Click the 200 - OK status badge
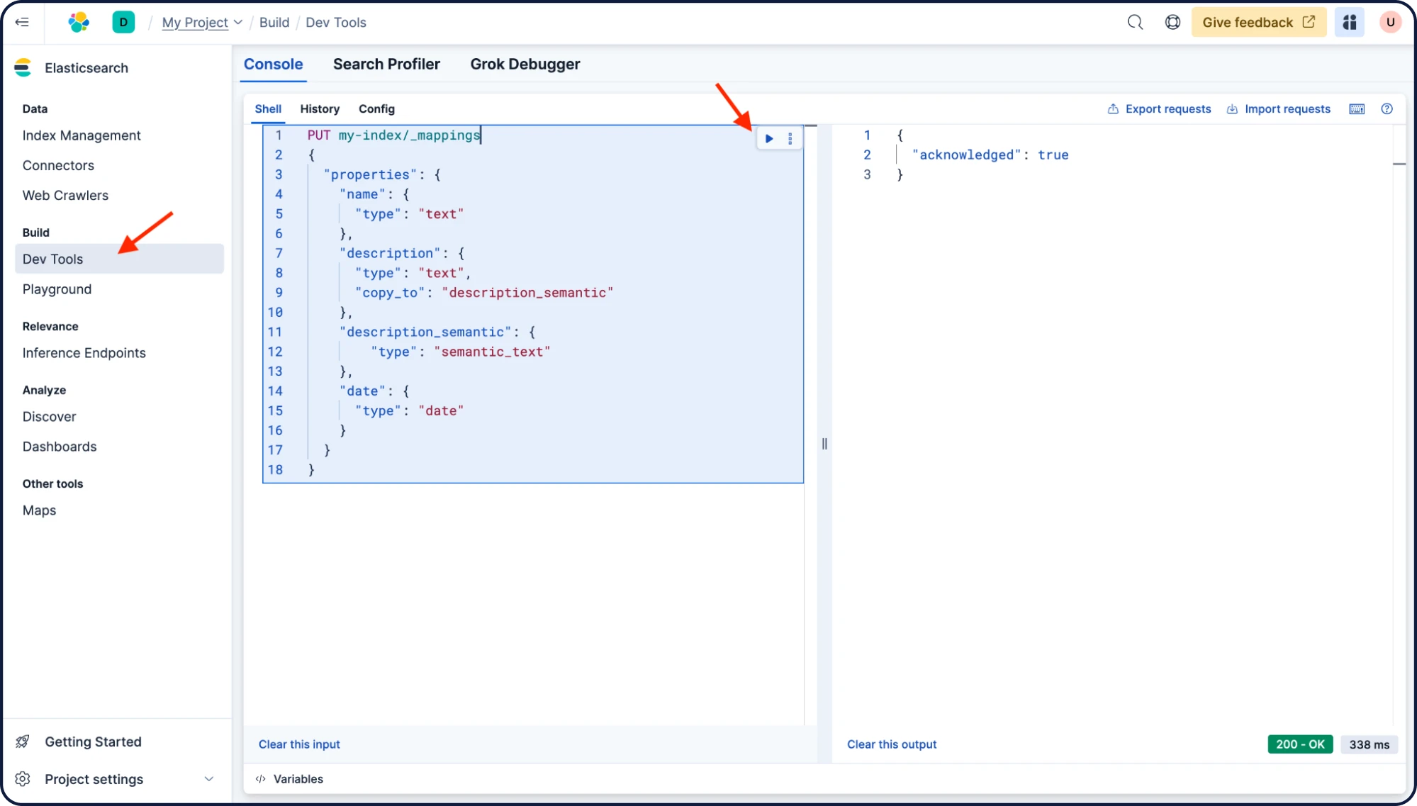 (1300, 744)
